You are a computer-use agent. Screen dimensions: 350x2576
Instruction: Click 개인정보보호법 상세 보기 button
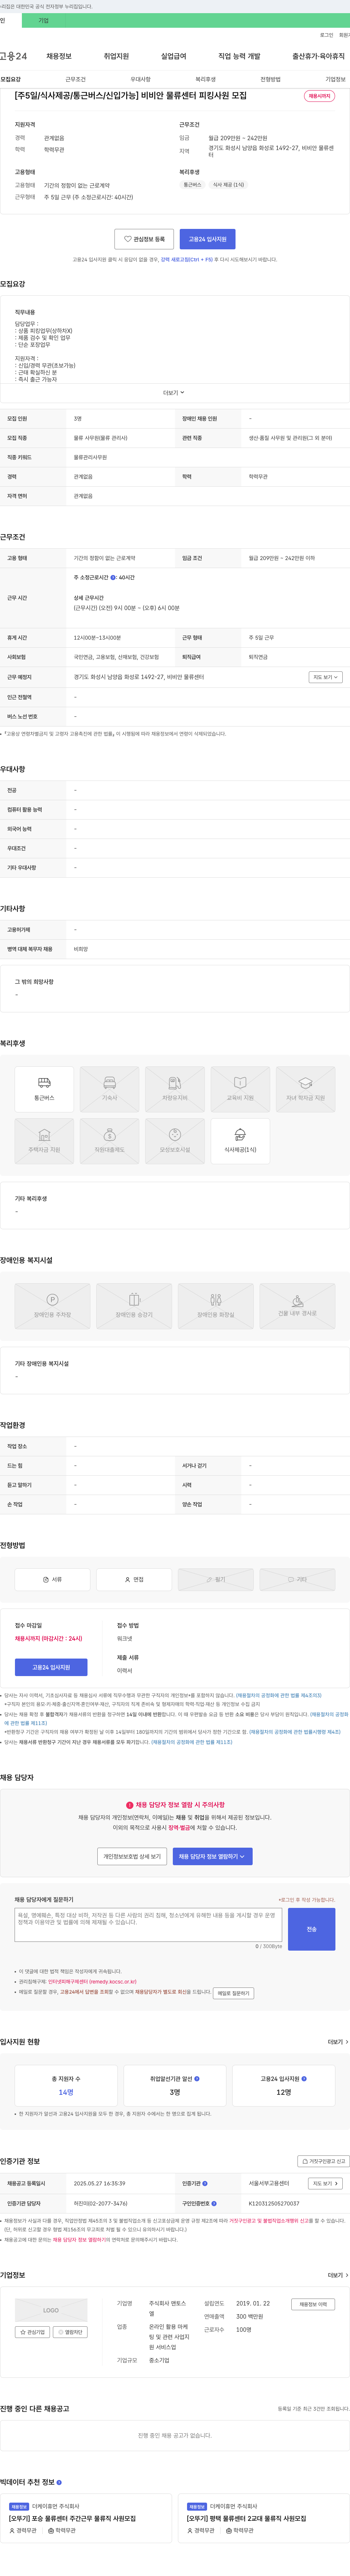[132, 1856]
